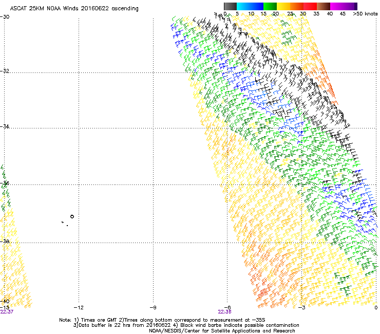Click the small island circle outline on the map

[x=72, y=216]
